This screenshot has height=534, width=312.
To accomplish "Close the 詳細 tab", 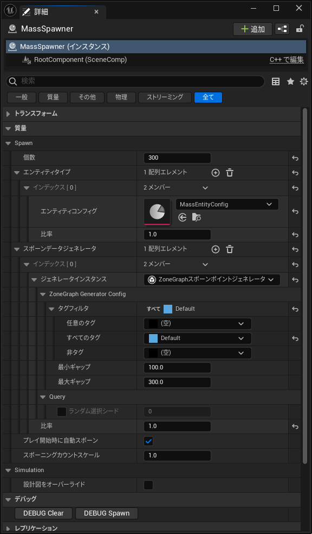I will click(x=96, y=12).
